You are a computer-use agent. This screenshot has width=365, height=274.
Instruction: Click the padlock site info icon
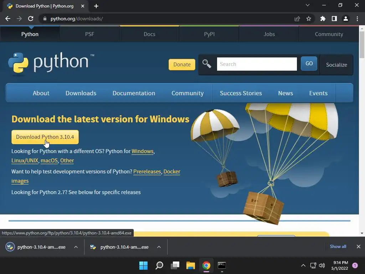pyautogui.click(x=45, y=19)
